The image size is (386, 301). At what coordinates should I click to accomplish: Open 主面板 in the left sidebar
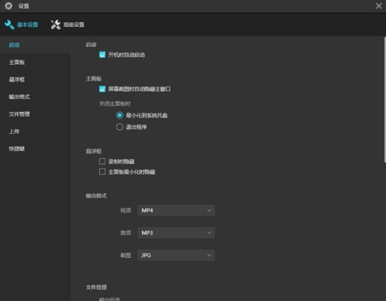click(17, 62)
